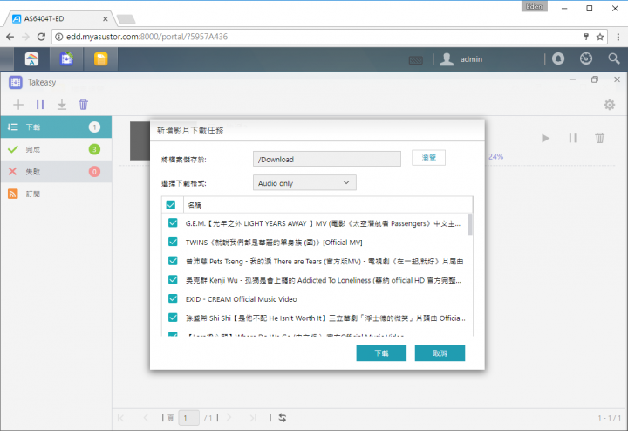Switch to Takeasy taskbar app icon
The height and width of the screenshot is (431, 628).
pos(66,59)
